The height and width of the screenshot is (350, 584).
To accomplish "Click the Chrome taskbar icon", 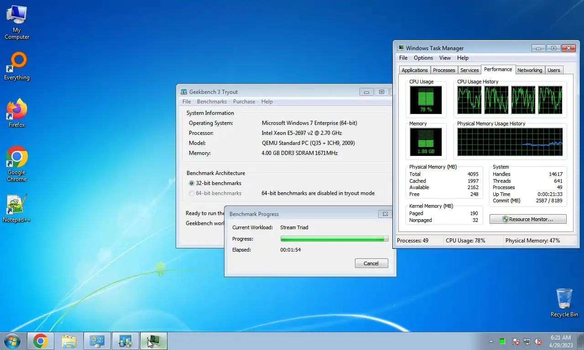I will tap(40, 341).
